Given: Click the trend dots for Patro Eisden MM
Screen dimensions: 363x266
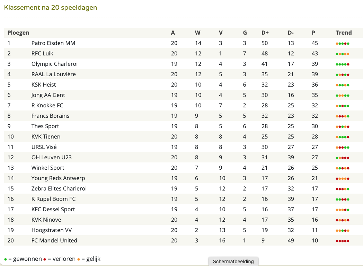Looking at the screenshot, I should 343,44.
